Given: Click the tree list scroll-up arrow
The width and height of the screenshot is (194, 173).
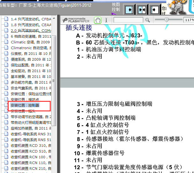Looking at the screenshot, I should click(54, 19).
